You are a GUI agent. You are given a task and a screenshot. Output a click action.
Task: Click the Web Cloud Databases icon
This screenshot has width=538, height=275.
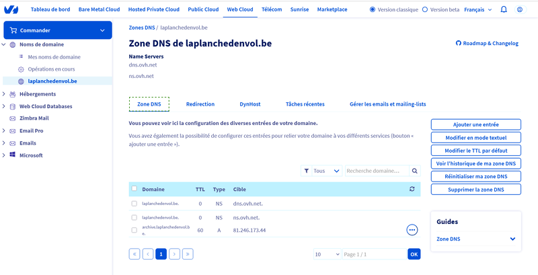pos(13,106)
